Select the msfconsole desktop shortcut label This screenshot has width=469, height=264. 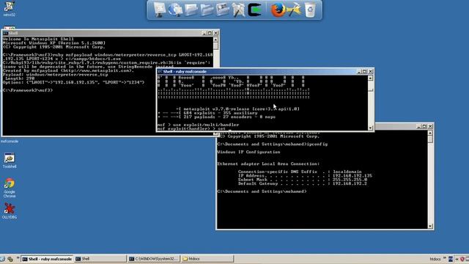(x=10, y=142)
